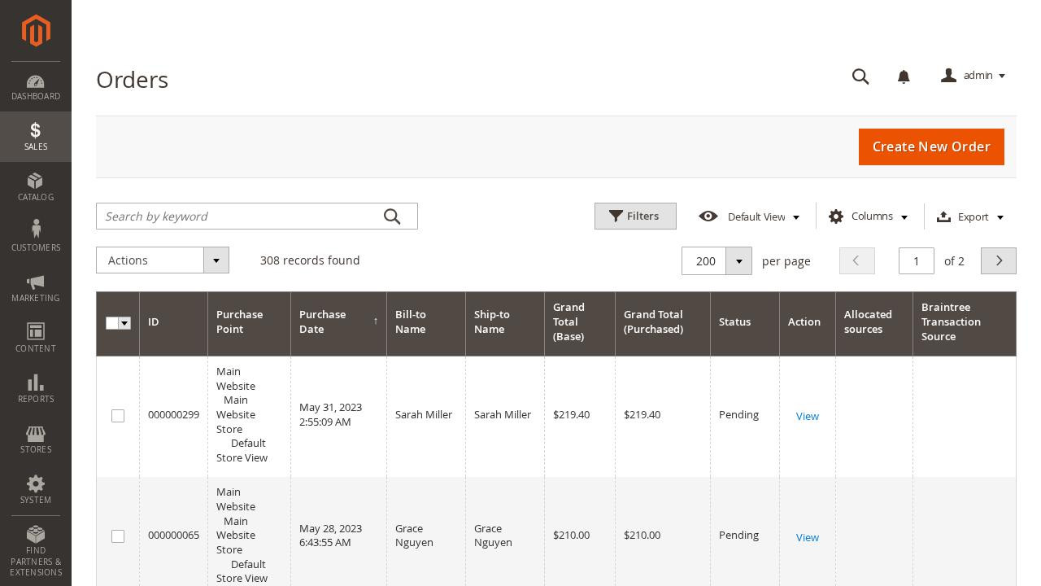Click Allocated sources column header
Image resolution: width=1041 pixels, height=586 pixels.
click(x=874, y=323)
